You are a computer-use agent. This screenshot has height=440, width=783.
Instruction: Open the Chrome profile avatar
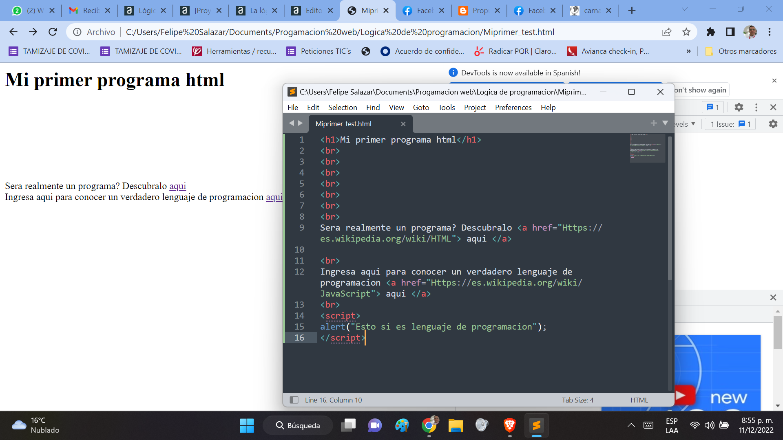(750, 32)
